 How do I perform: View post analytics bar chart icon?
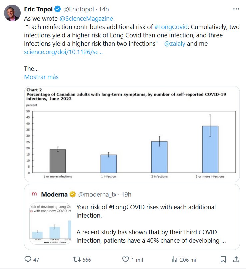pyautogui.click(x=174, y=259)
